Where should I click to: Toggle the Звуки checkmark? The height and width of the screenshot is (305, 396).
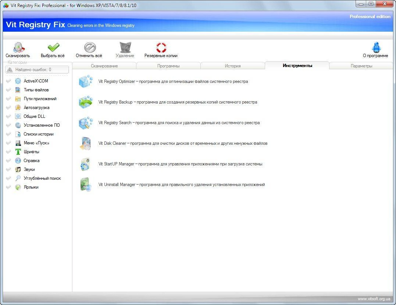tap(8, 169)
